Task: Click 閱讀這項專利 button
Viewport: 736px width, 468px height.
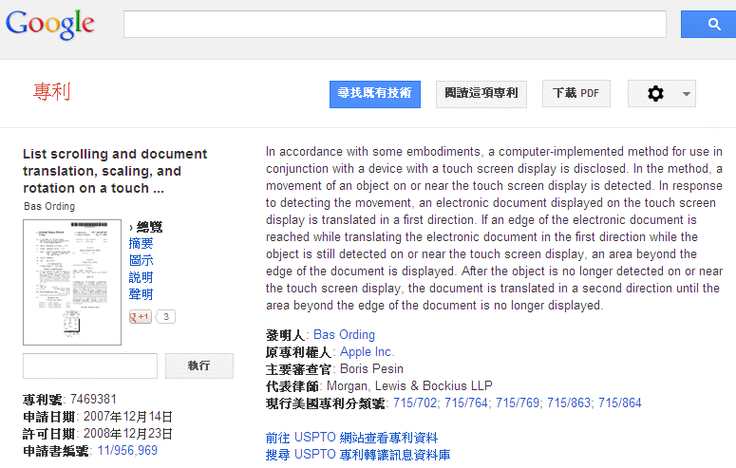Action: [481, 94]
